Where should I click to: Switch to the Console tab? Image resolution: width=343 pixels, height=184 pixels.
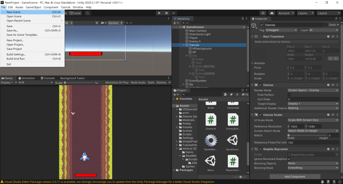click(x=48, y=78)
